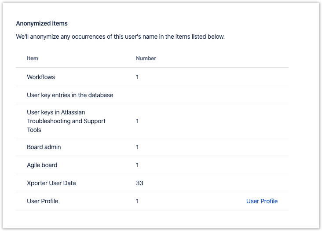The width and height of the screenshot is (322, 231).
Task: Click the count beside Atlassian Troubleshooting row
Action: pyautogui.click(x=138, y=121)
